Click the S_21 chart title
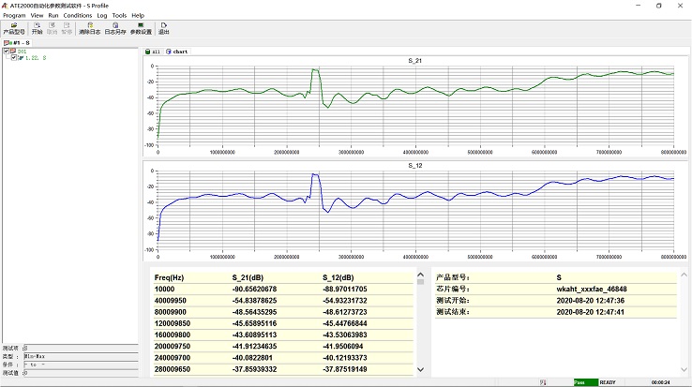This screenshot has width=692, height=387. (414, 61)
